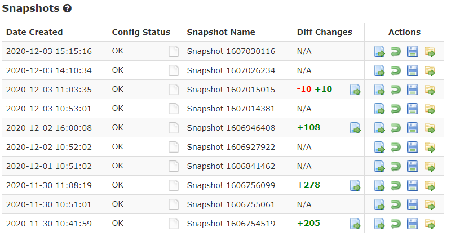This screenshot has width=451, height=241.
Task: Click folder export icon for Snapshot 1606927922
Action: click(x=430, y=148)
